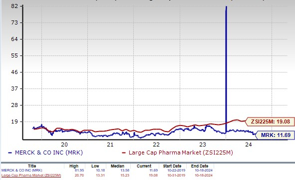Click the Low column header
Viewport: 295px width, 180px height.
[95, 166]
